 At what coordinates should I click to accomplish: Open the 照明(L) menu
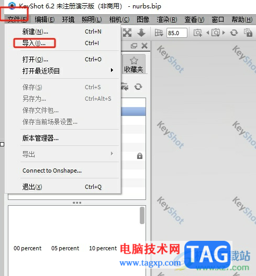click(x=92, y=19)
